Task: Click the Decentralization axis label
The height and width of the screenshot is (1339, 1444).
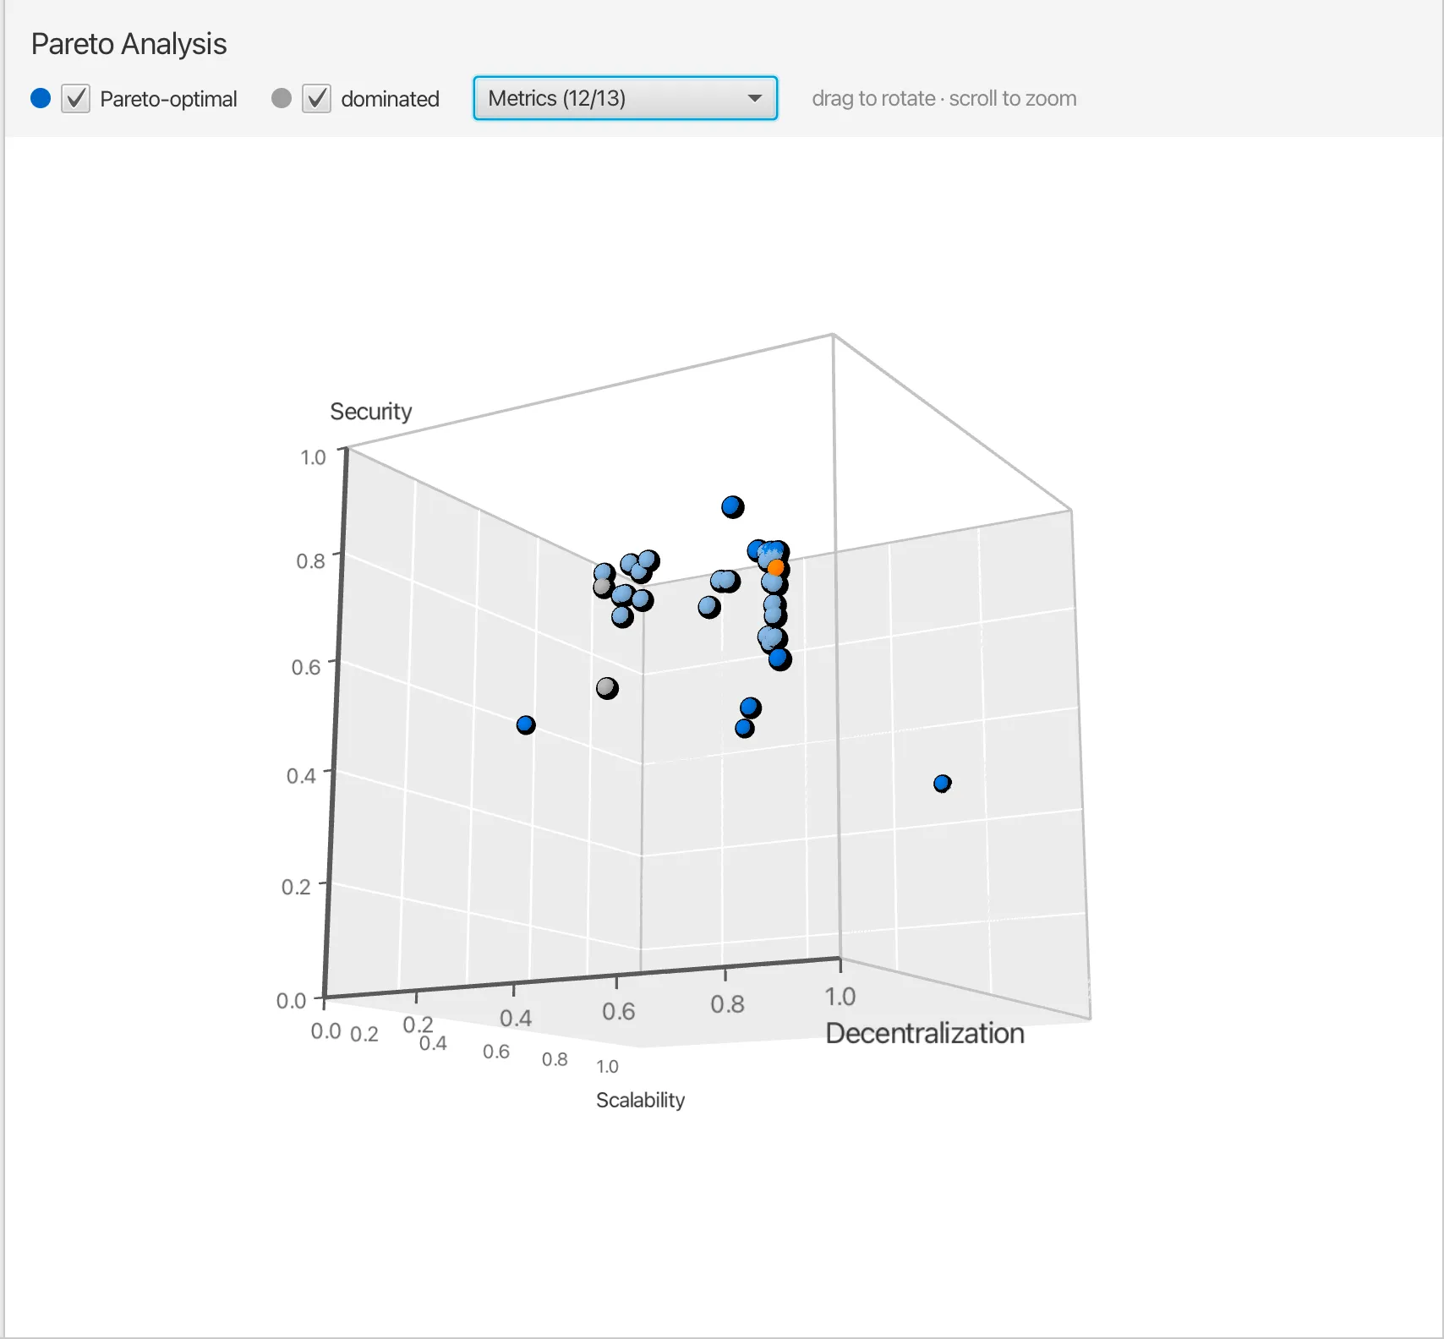Action: 925,1033
